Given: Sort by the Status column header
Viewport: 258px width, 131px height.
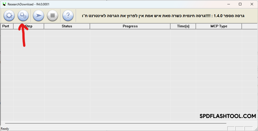Looking at the screenshot, I should tap(67, 26).
